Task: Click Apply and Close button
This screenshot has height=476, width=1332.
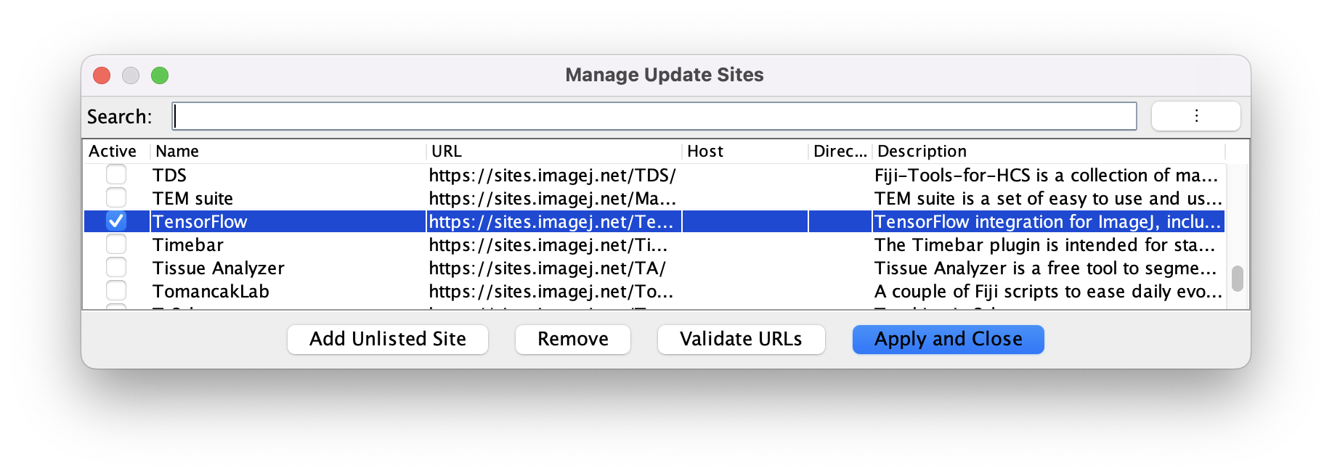Action: click(948, 340)
